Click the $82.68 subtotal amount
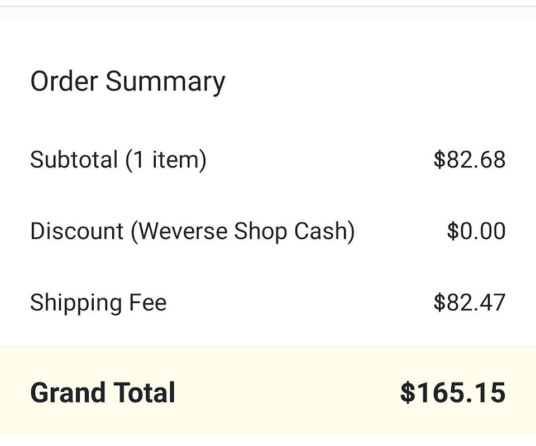536x446 pixels. 469,160
